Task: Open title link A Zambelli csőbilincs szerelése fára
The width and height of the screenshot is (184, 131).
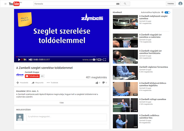Action: [x=149, y=117]
